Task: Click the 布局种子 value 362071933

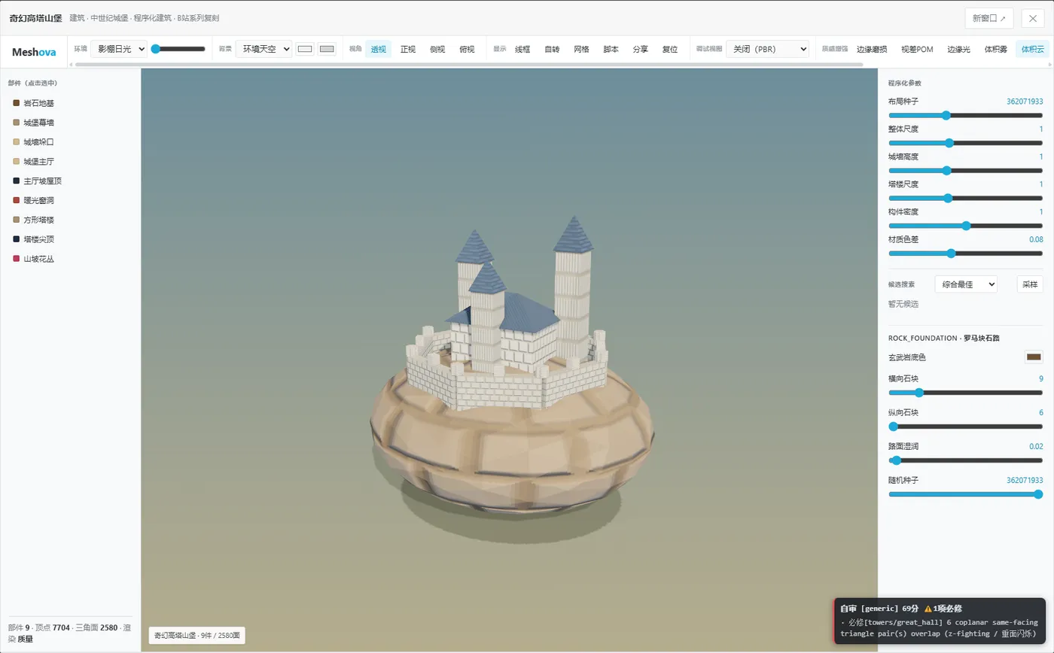Action: click(x=1024, y=102)
